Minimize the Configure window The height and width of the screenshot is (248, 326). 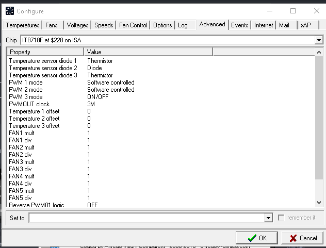coord(270,11)
